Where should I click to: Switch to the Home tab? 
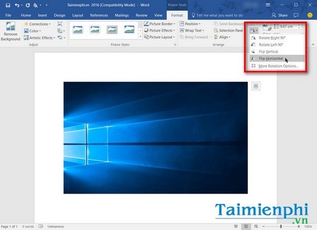pyautogui.click(x=26, y=15)
